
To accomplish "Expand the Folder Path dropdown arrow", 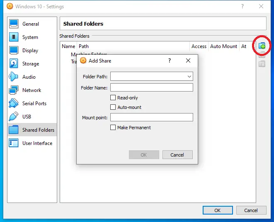I will 189,77.
